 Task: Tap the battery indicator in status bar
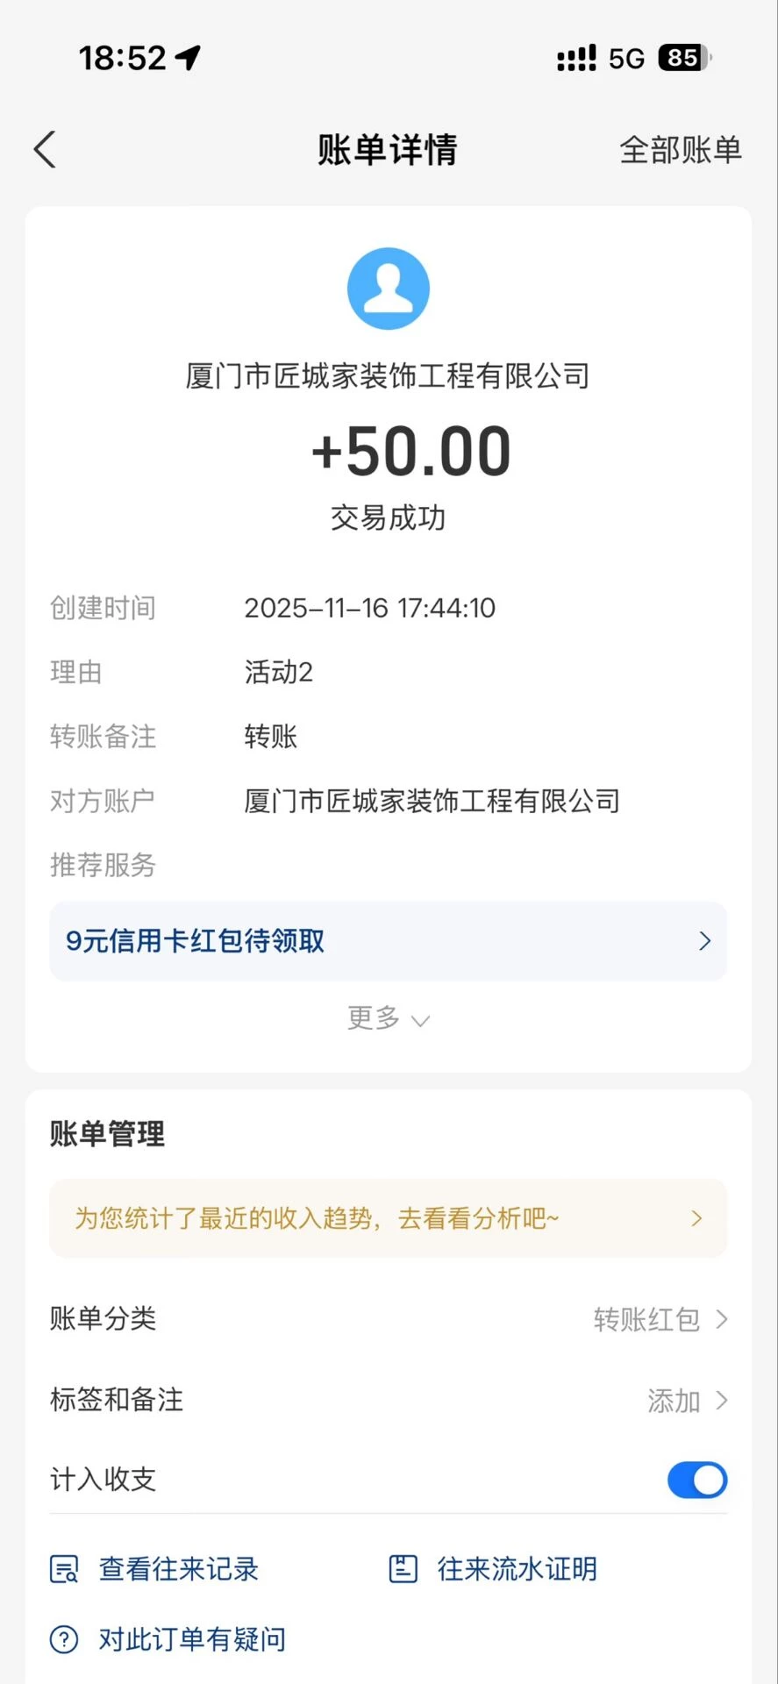pos(684,58)
